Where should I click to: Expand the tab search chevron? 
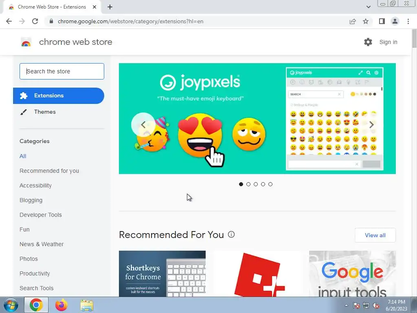pos(368,7)
